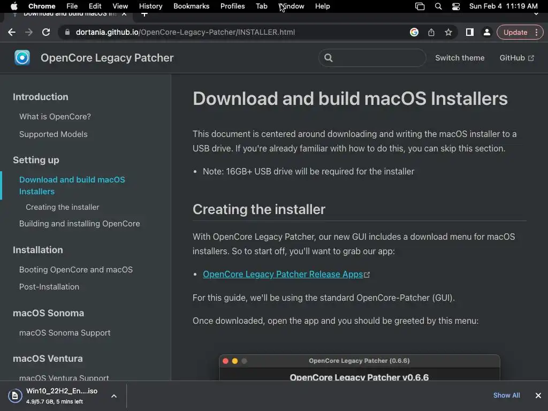The width and height of the screenshot is (548, 411).
Task: Open the History menu
Action: click(150, 6)
